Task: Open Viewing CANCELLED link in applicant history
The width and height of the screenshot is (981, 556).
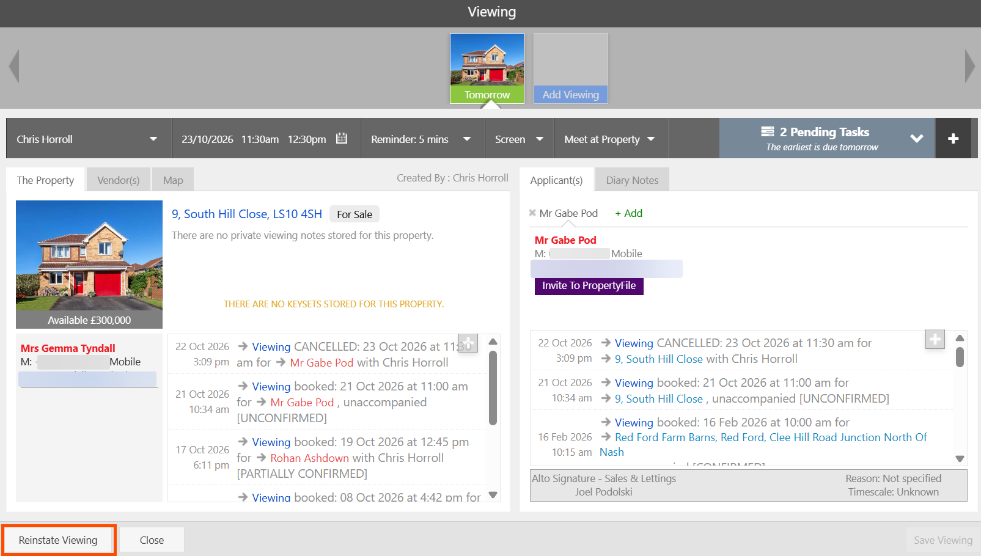Action: tap(634, 343)
